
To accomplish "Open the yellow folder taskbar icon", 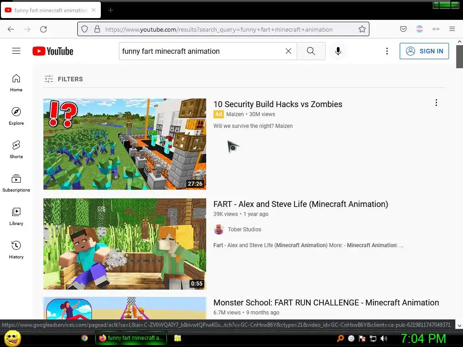I will point(177,338).
